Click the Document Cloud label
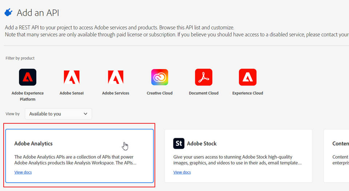Viewport: 349px width, 191px height. pyautogui.click(x=204, y=93)
